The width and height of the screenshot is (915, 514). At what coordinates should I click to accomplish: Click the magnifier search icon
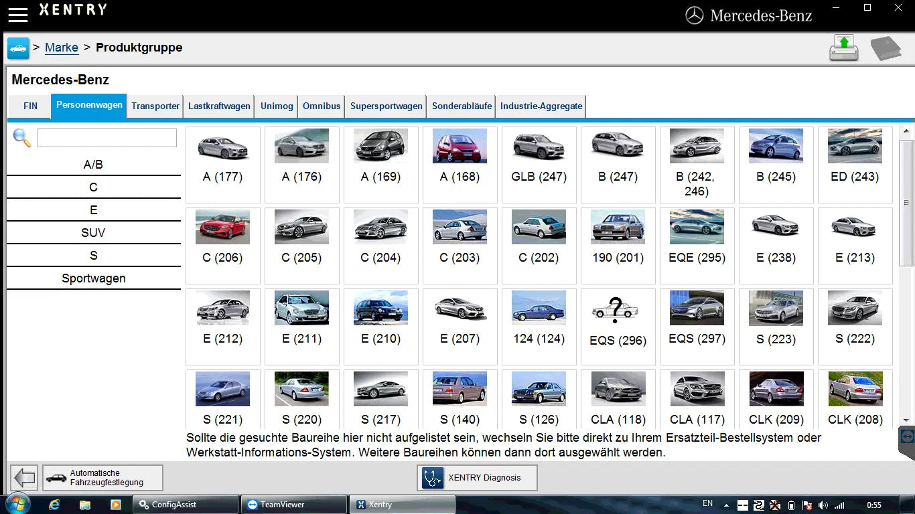(x=22, y=138)
